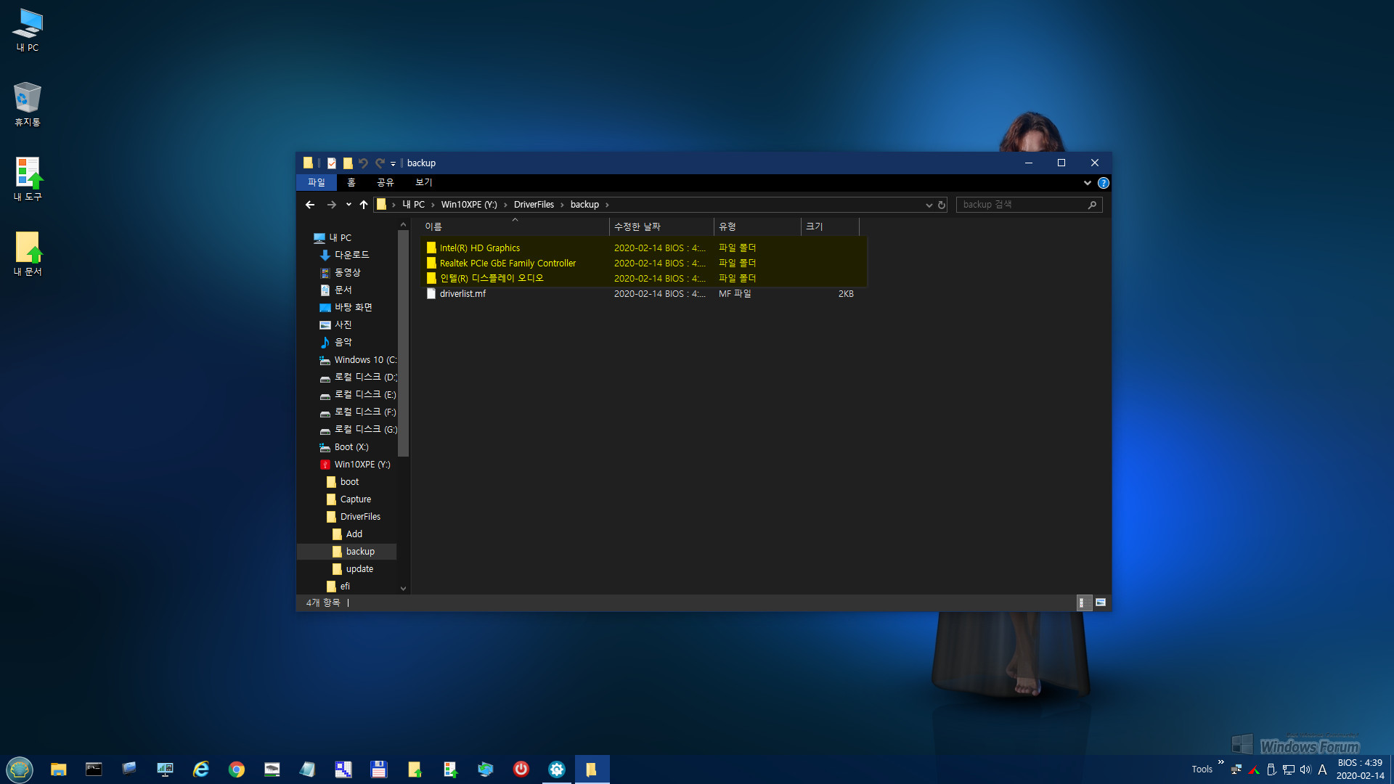
Task: Click the volume speaker tray icon
Action: [x=1305, y=769]
